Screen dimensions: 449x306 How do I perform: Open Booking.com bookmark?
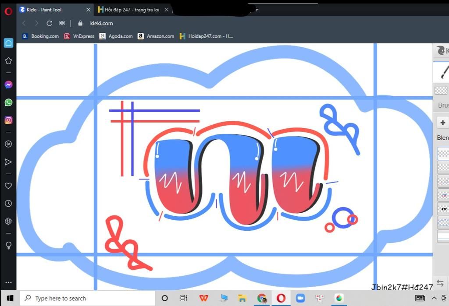tap(40, 36)
